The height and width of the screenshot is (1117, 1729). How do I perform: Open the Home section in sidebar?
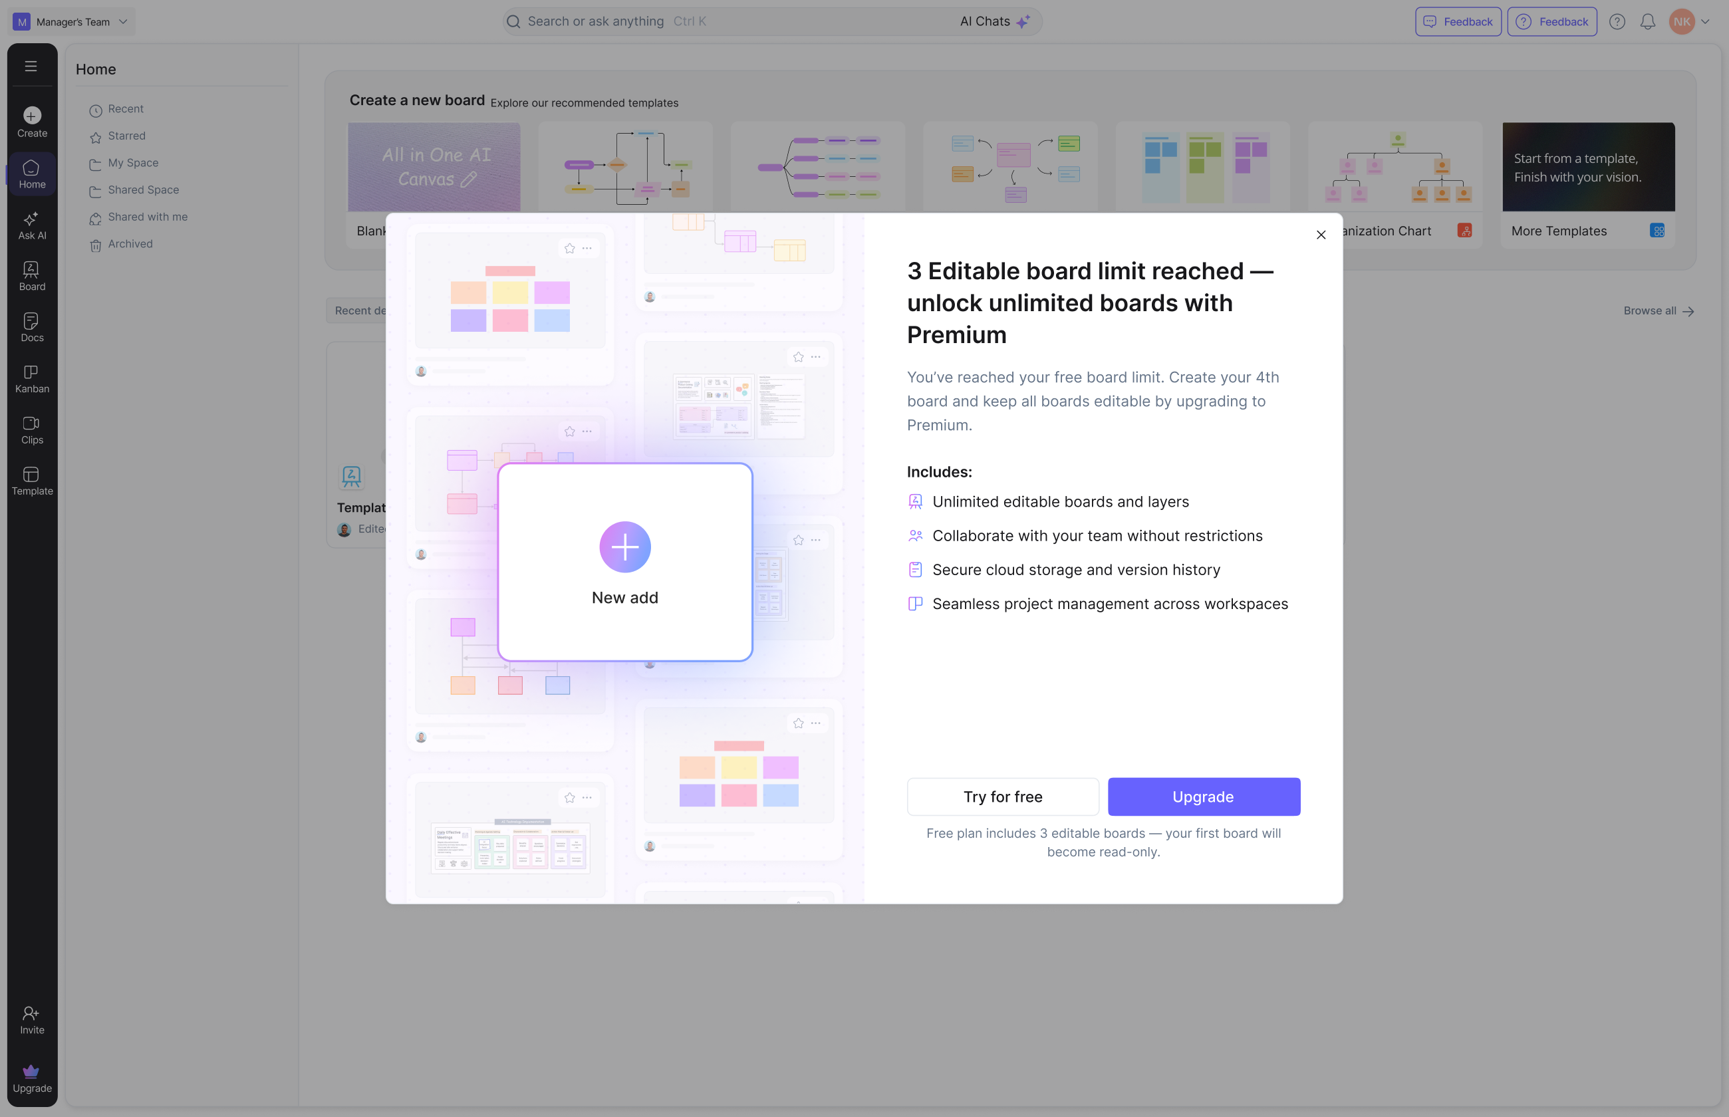click(x=32, y=174)
